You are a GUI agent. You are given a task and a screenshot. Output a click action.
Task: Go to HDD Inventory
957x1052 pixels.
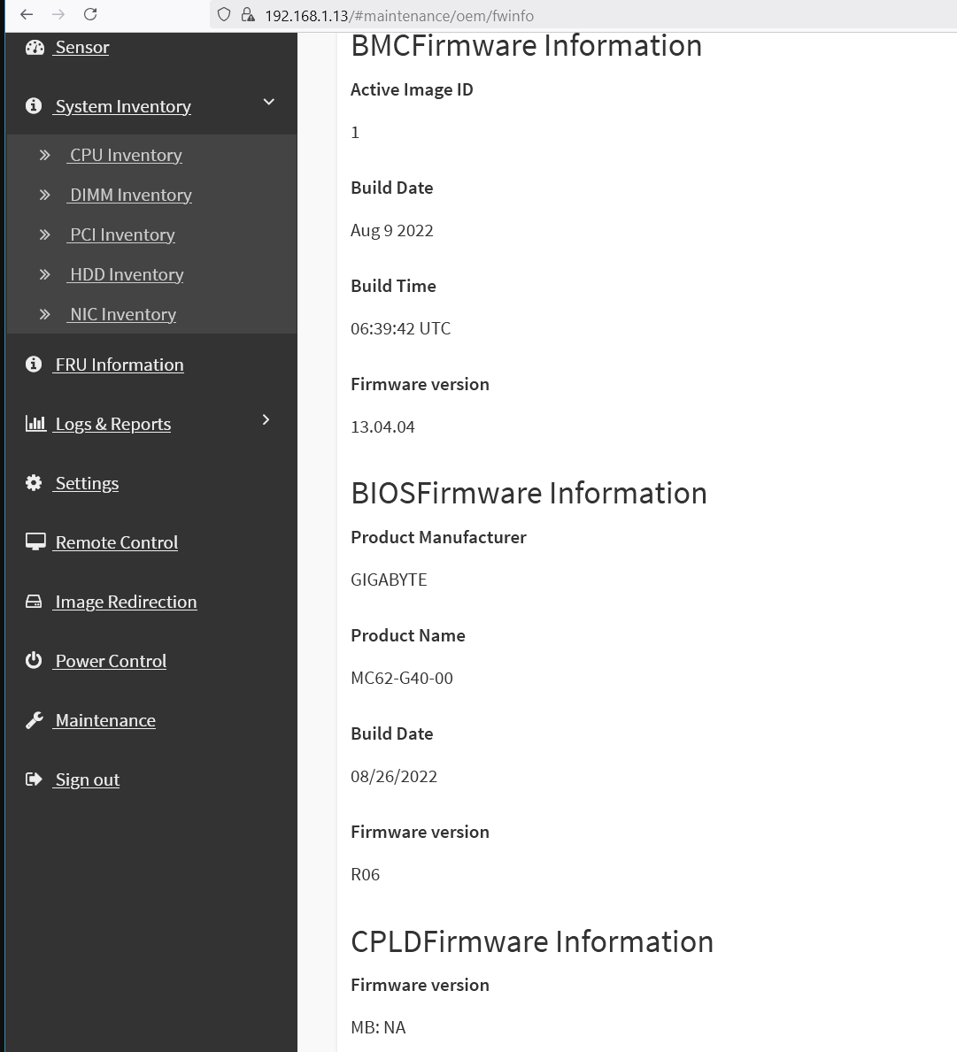click(127, 274)
